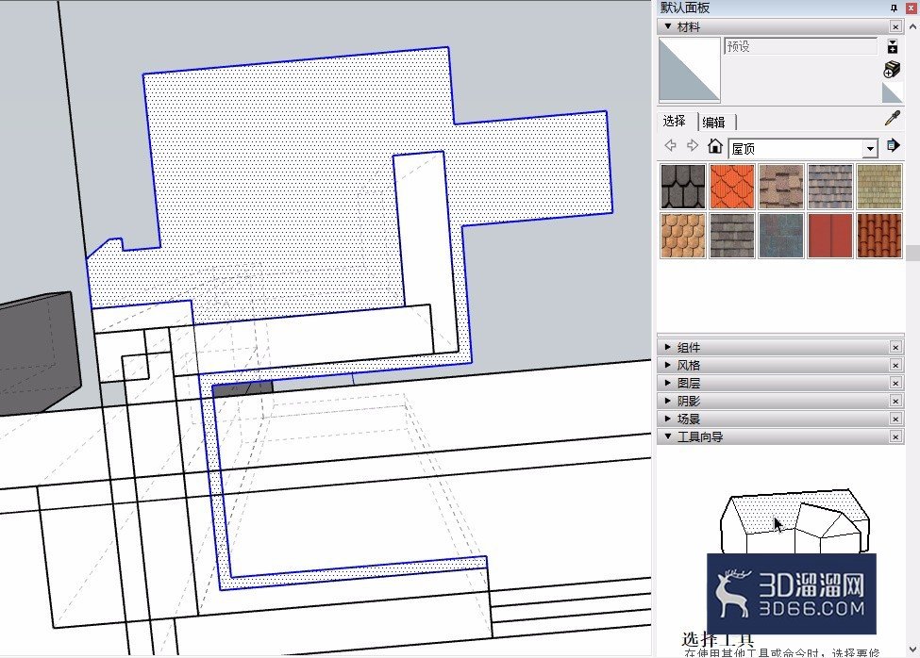This screenshot has height=658, width=920.
Task: Expand the 阴影 panel
Action: tap(668, 401)
